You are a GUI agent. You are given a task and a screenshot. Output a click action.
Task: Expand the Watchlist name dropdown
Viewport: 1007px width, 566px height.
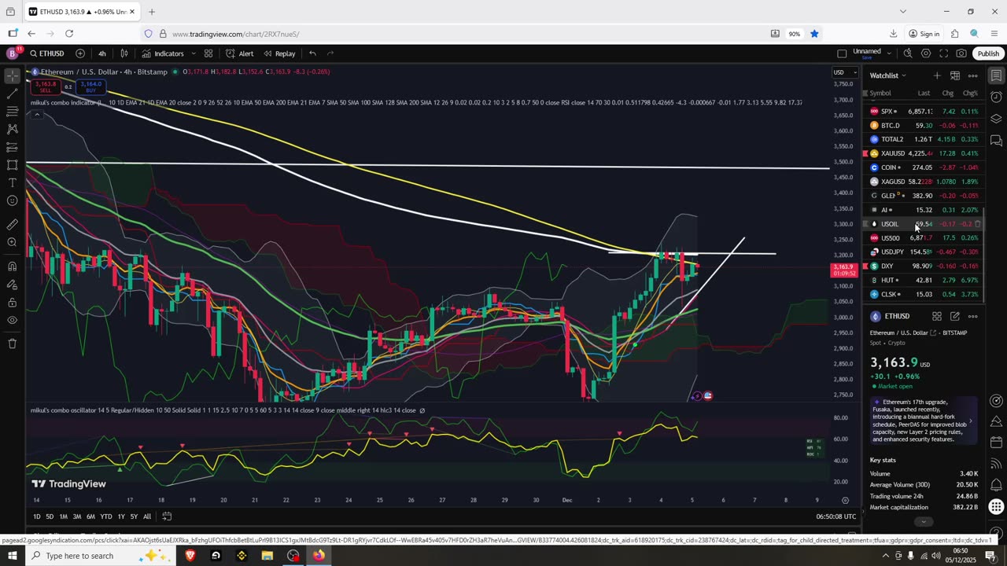pyautogui.click(x=887, y=75)
